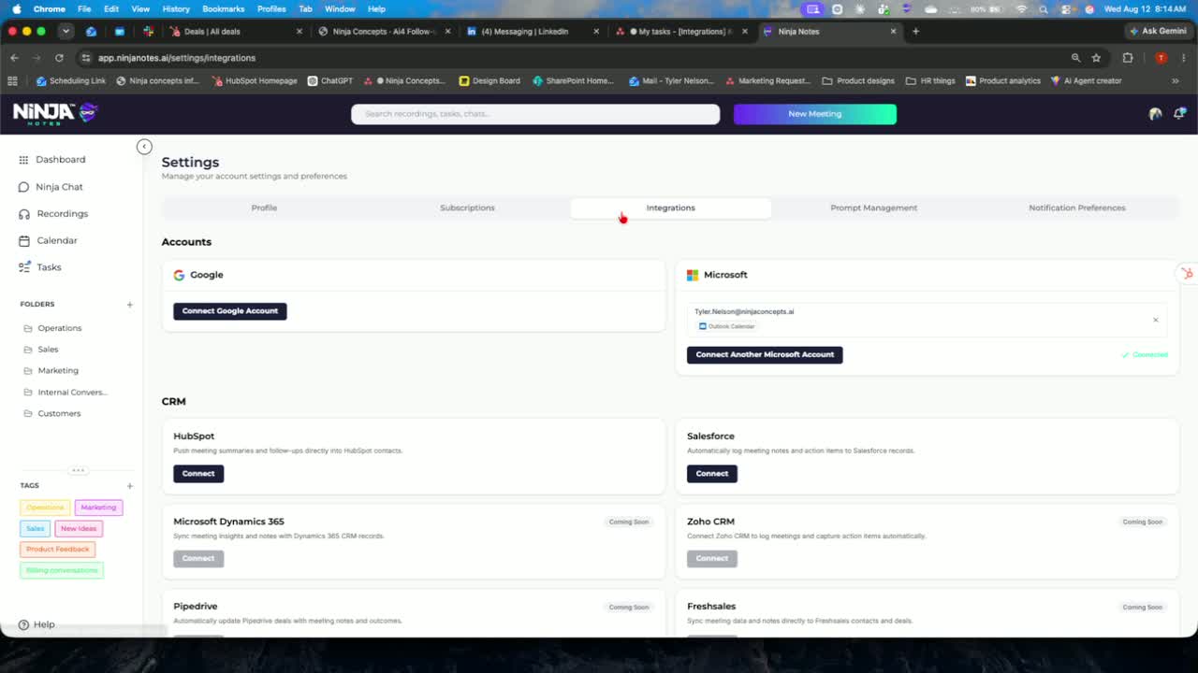This screenshot has width=1198, height=673.
Task: Click Connect Another Microsoft Account
Action: point(765,355)
